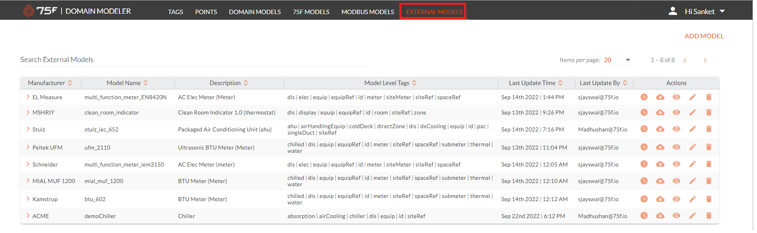View the EL Measure model with eye icon
Viewport: 757px width, 233px height.
676,97
